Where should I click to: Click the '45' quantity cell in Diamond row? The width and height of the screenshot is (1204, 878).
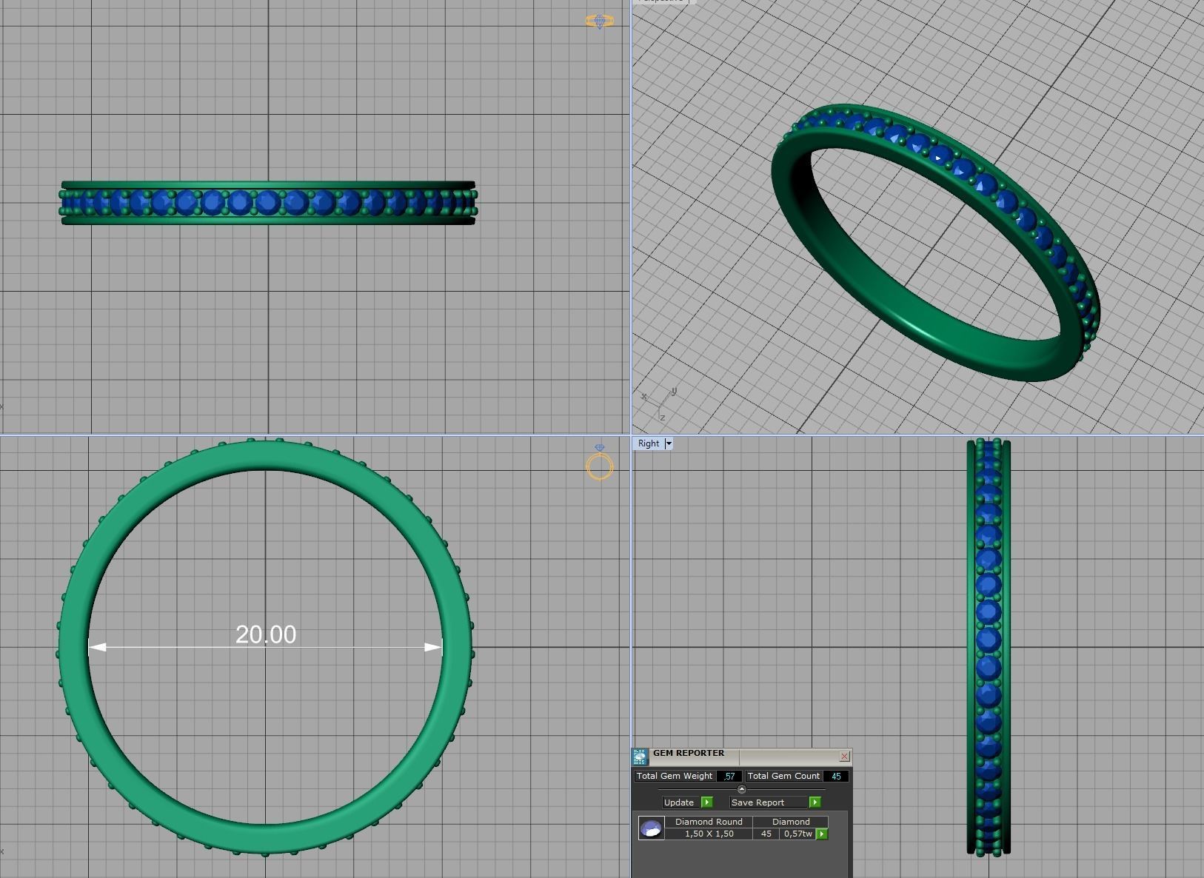(766, 834)
